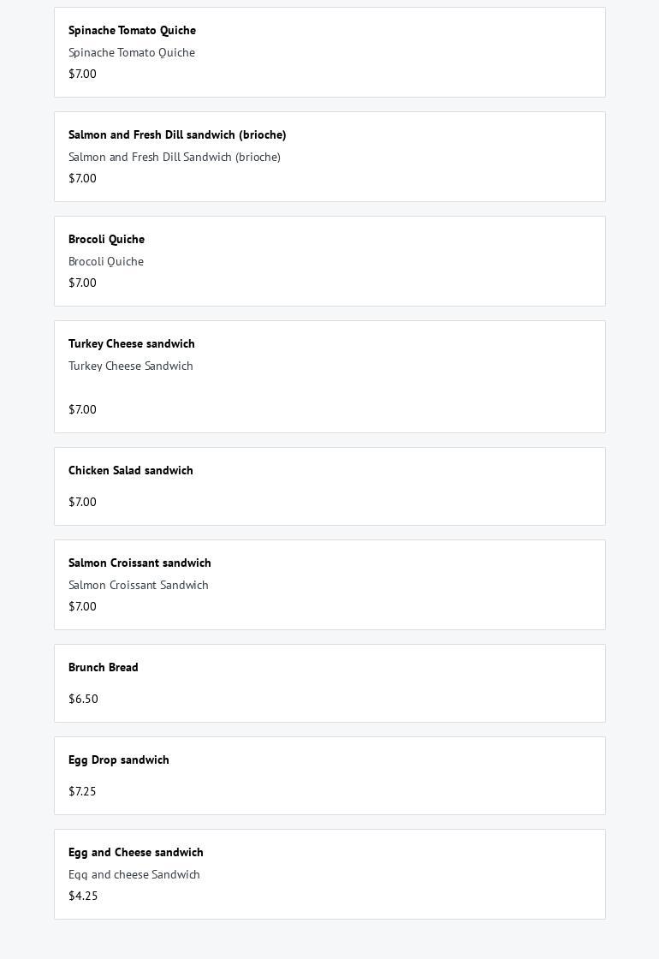Click the Brocoli Quiche $7.00 price
The image size is (659, 959).
click(82, 283)
